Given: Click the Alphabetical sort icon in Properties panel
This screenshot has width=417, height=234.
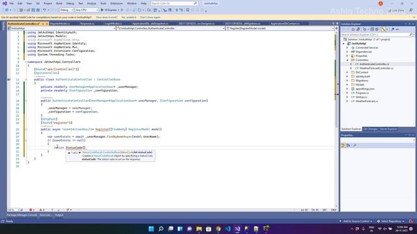Looking at the screenshot, I should click(349, 146).
